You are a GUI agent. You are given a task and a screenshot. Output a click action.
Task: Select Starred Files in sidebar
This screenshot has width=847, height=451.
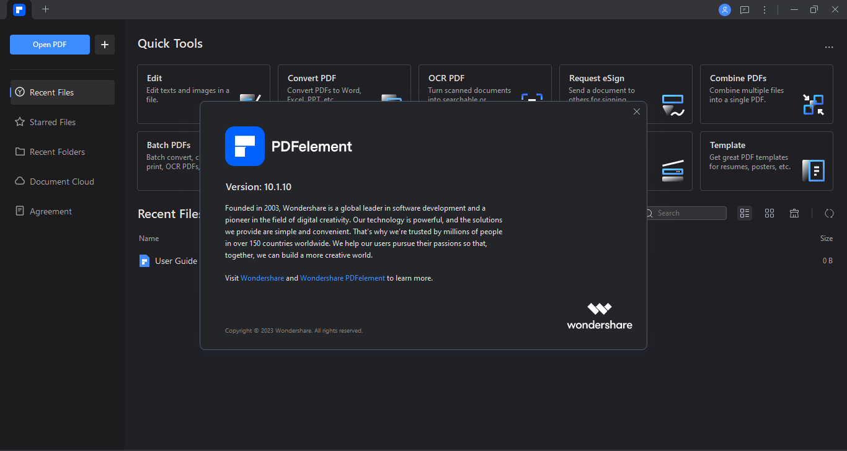[x=62, y=122]
